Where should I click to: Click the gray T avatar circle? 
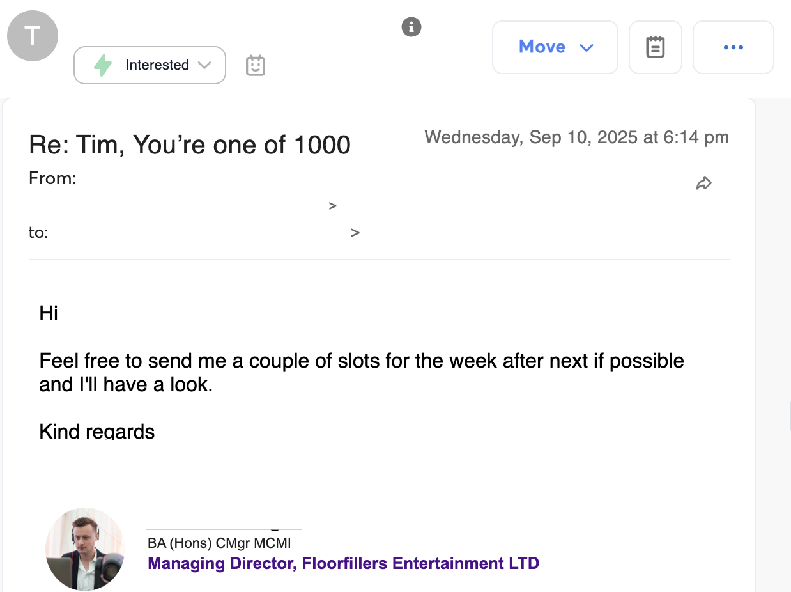(x=32, y=35)
